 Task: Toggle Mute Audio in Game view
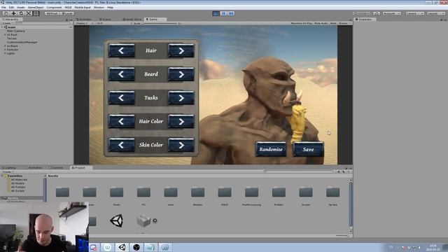(x=321, y=23)
